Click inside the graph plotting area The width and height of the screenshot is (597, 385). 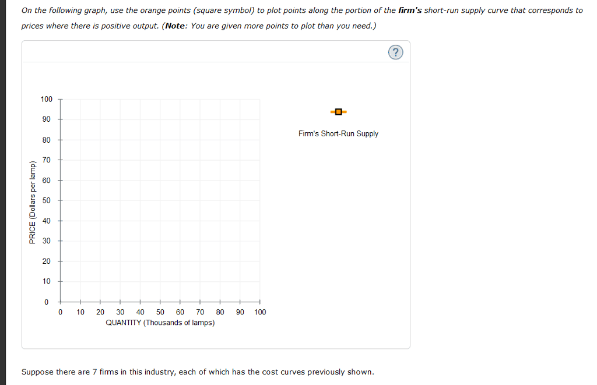click(x=160, y=200)
